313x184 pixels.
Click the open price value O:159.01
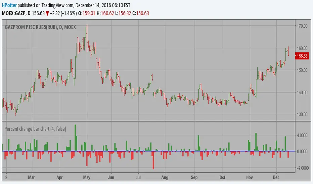point(87,13)
